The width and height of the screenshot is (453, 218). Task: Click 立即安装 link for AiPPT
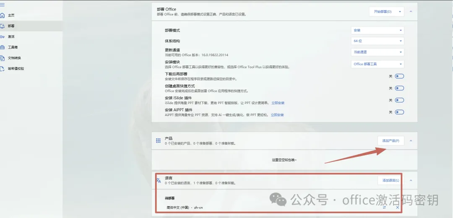pyautogui.click(x=277, y=115)
